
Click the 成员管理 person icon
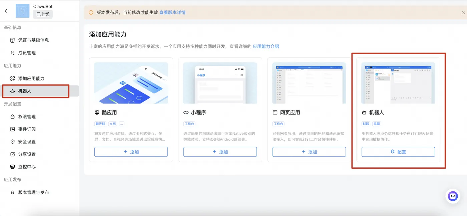(13, 53)
